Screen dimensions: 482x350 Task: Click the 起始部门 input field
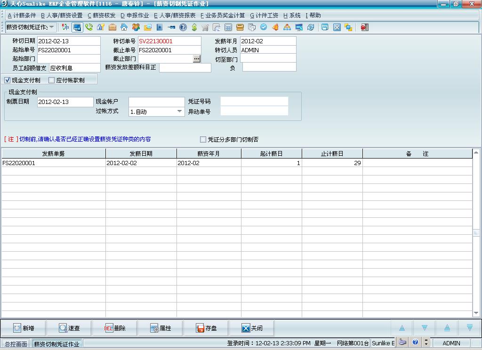click(x=69, y=59)
